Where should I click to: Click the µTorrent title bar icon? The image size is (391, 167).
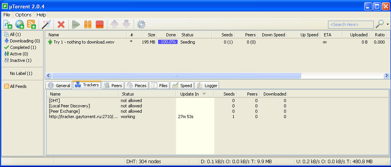tap(5, 6)
